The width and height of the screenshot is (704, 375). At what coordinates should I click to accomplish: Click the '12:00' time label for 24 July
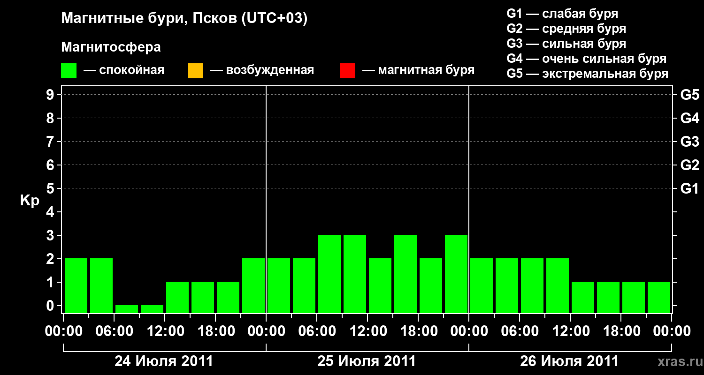(165, 331)
